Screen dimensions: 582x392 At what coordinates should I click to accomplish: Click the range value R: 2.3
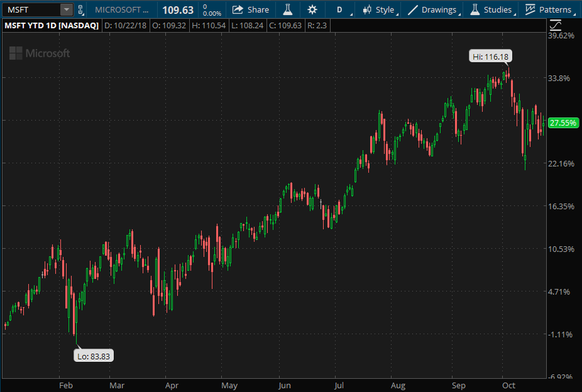tap(317, 25)
